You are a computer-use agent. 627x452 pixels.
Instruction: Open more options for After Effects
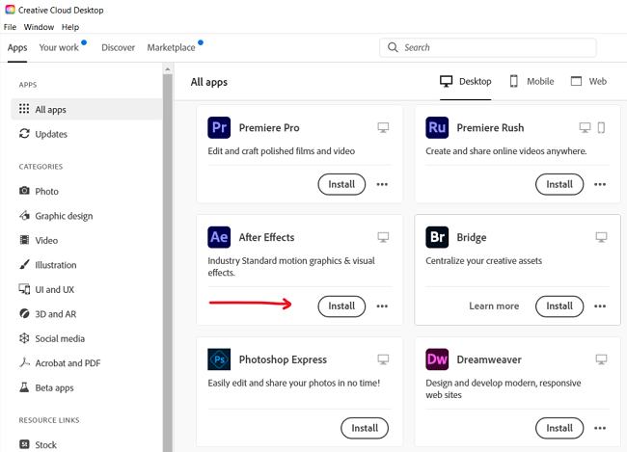pyautogui.click(x=382, y=306)
